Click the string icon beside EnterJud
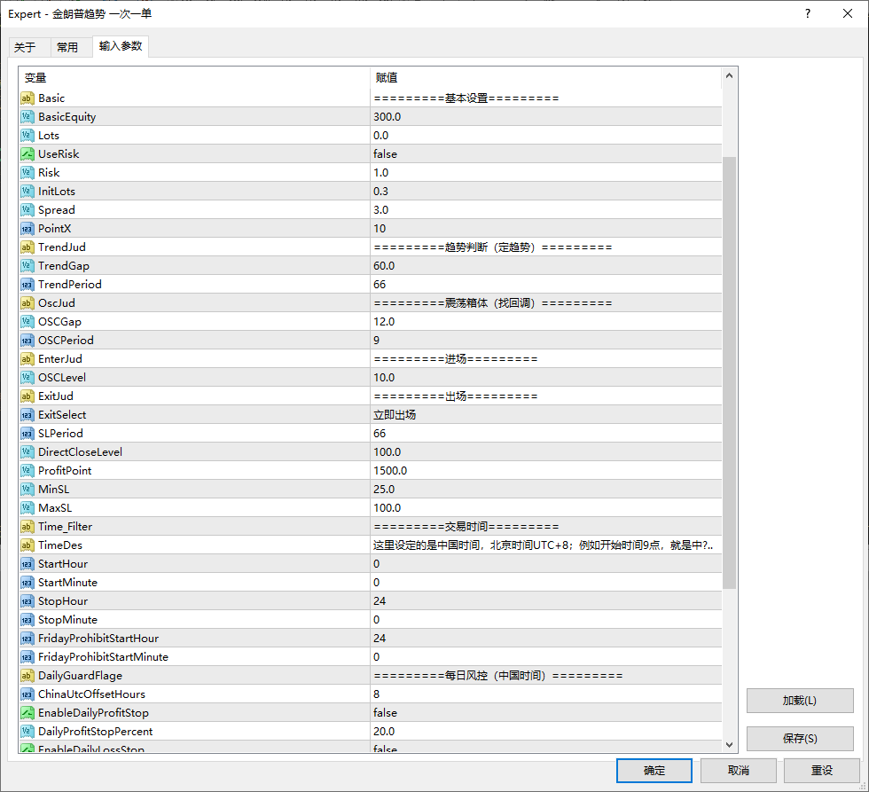 (x=27, y=359)
